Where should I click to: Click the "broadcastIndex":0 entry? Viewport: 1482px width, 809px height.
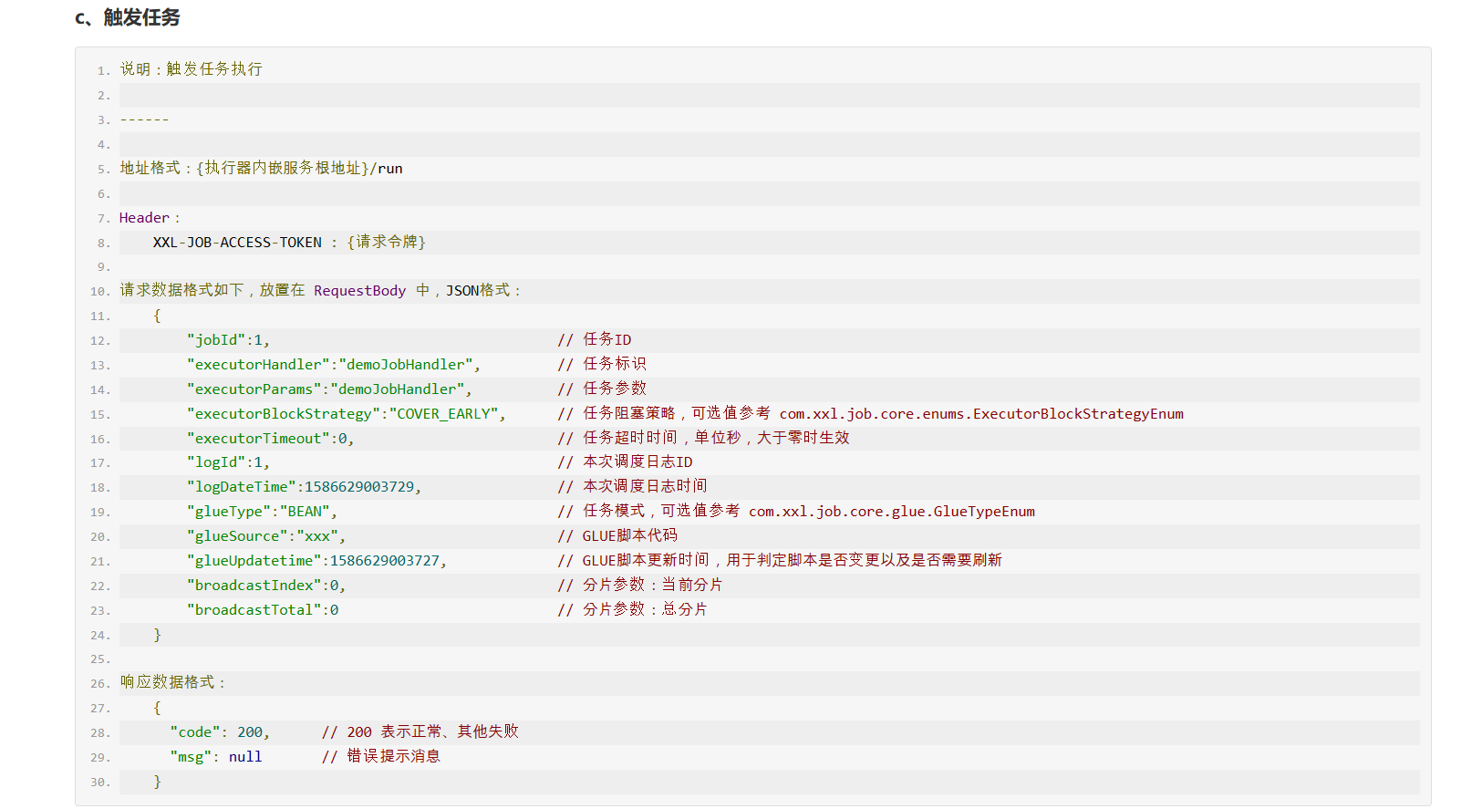pos(266,586)
